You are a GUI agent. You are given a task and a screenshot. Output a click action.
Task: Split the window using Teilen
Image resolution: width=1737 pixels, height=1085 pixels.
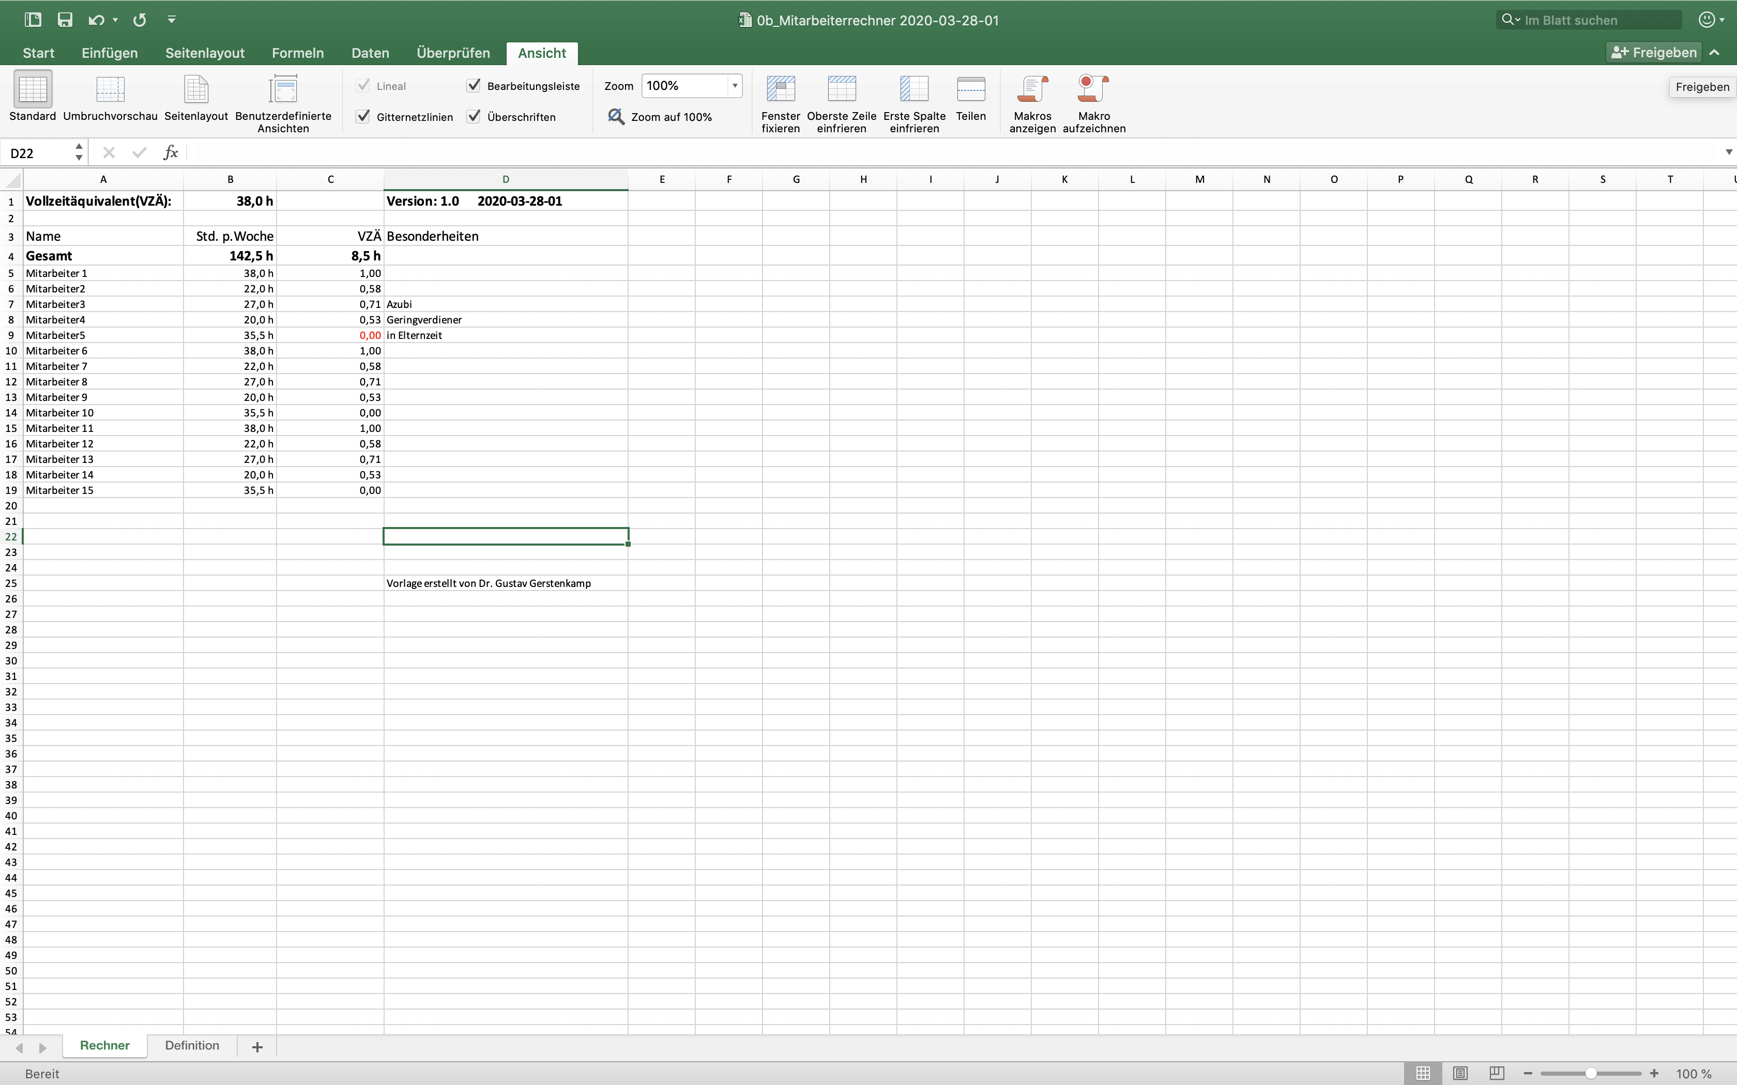[971, 98]
